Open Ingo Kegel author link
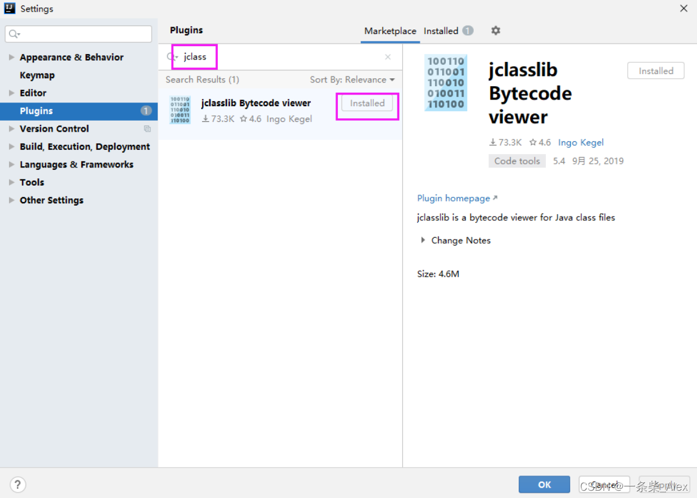697x498 pixels. pyautogui.click(x=581, y=143)
